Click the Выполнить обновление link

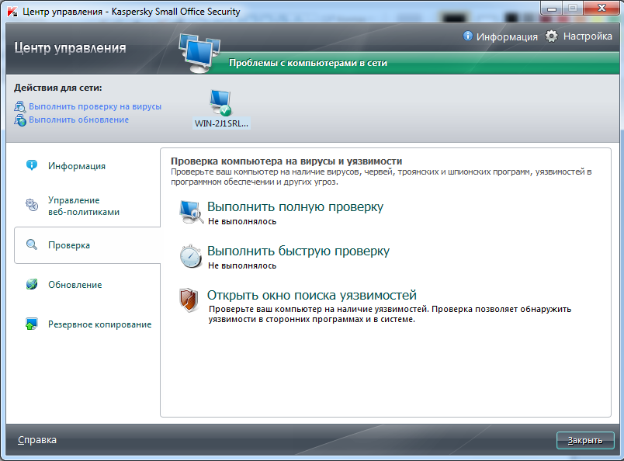click(x=79, y=120)
